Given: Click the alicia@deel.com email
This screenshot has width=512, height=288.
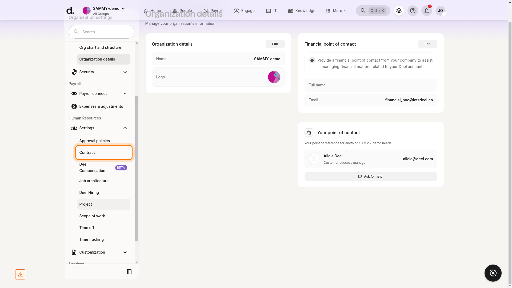Looking at the screenshot, I should (x=418, y=159).
